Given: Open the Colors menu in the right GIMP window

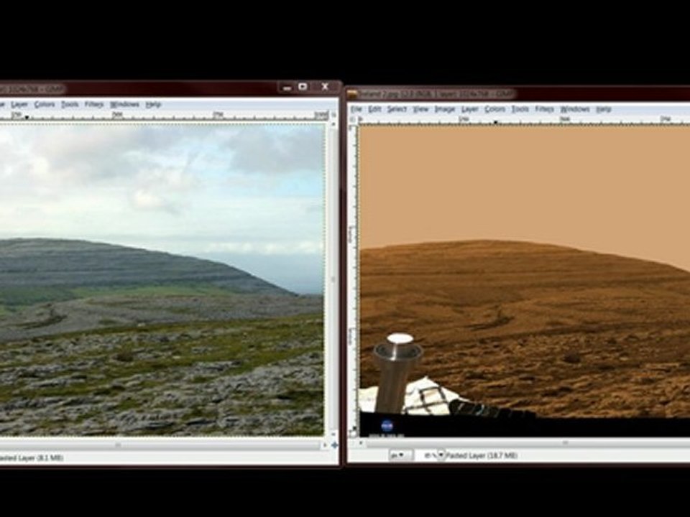Looking at the screenshot, I should (495, 109).
